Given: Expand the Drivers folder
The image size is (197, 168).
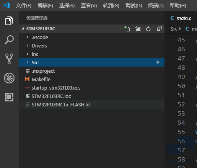Looking at the screenshot, I should click(91, 46).
